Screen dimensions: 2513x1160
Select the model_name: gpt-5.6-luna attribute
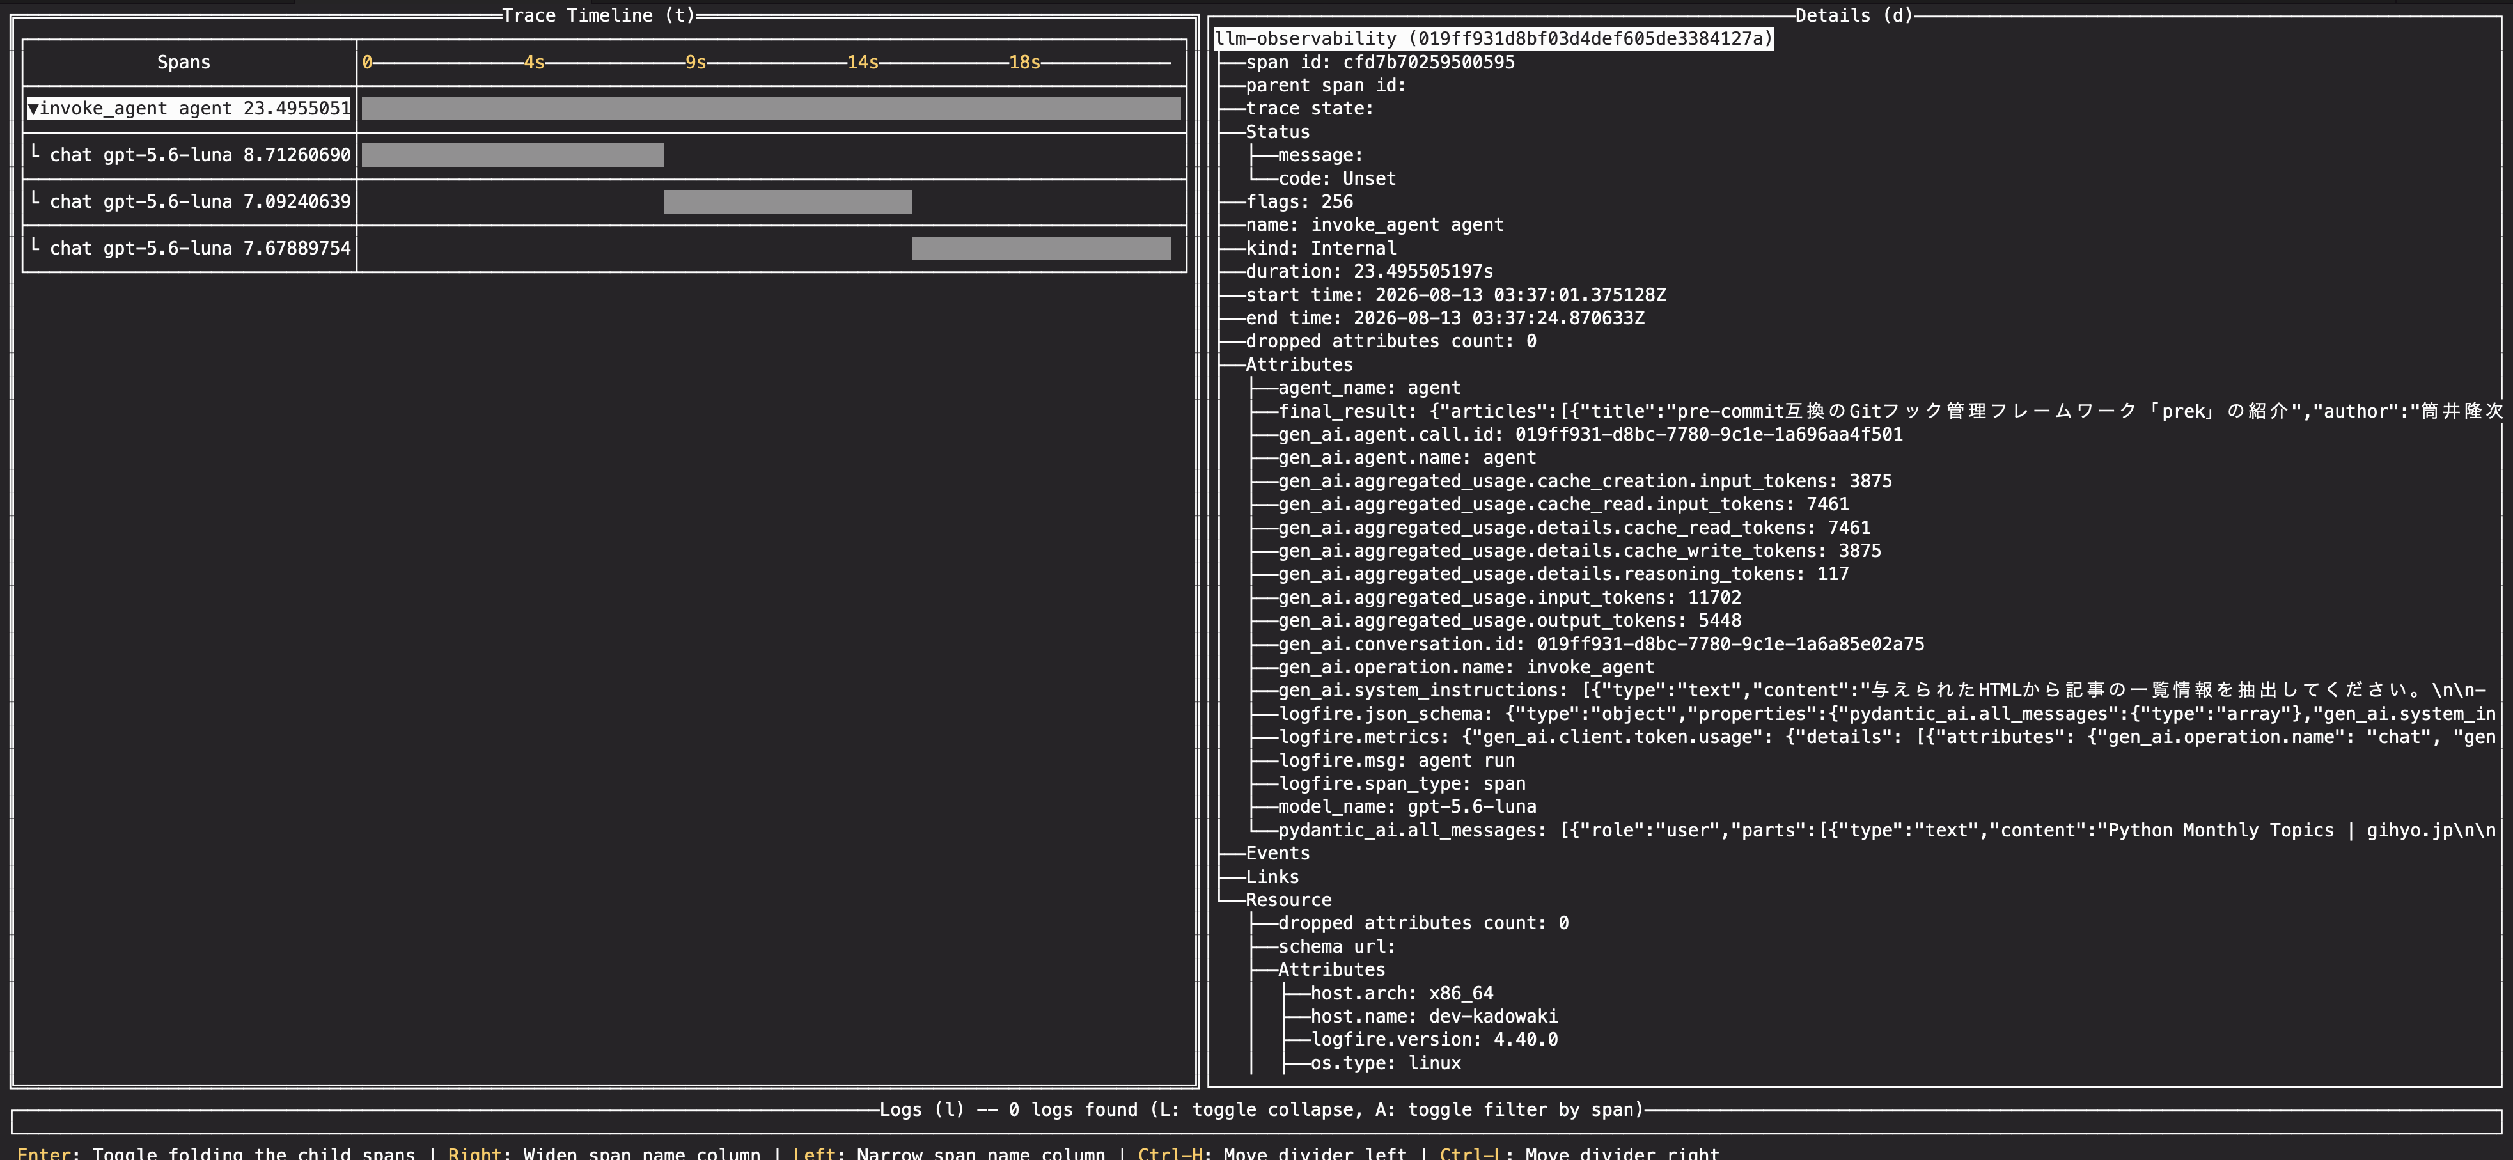pos(1407,807)
